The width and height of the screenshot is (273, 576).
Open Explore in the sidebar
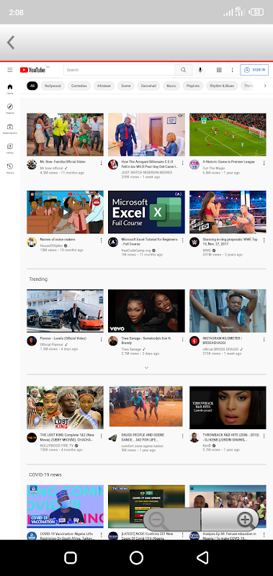(x=10, y=109)
